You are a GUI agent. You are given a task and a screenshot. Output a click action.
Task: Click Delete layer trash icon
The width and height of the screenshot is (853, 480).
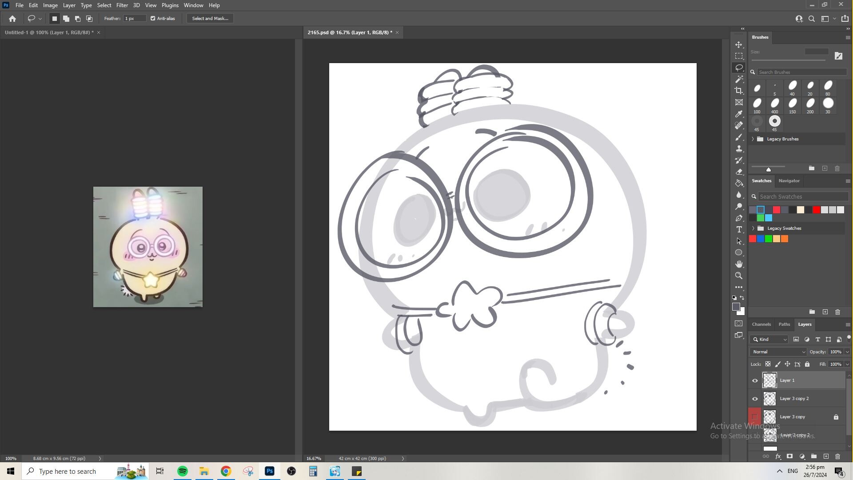click(x=838, y=456)
